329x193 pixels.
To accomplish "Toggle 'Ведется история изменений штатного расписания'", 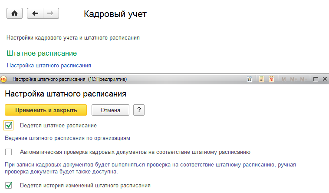I will [x=9, y=185].
